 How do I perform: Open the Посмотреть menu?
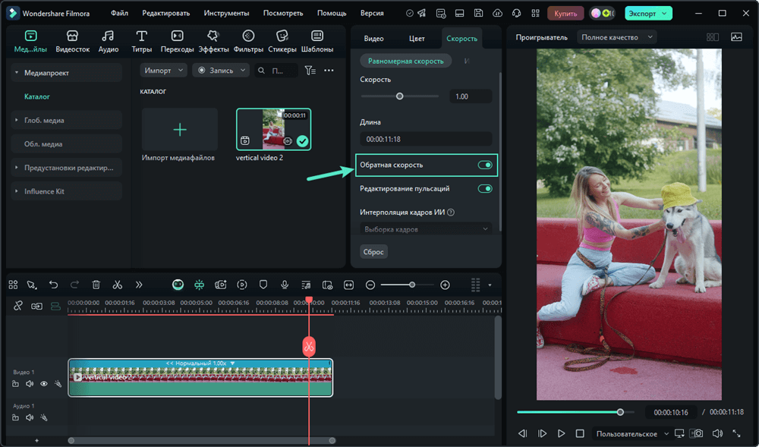pos(282,13)
